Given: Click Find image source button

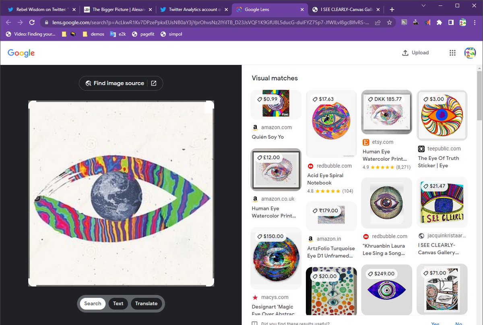Looking at the screenshot, I should (121, 83).
